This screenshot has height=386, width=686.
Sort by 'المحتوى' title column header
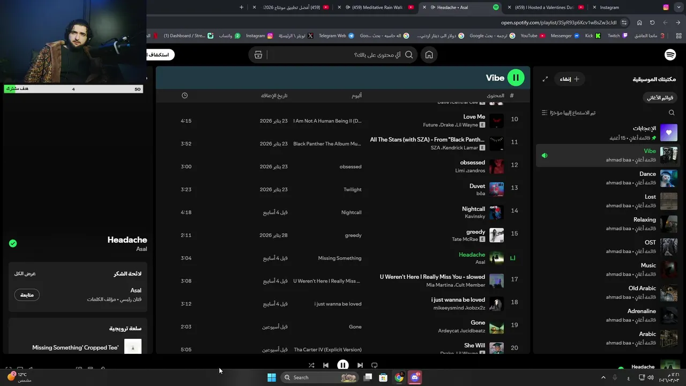point(495,95)
